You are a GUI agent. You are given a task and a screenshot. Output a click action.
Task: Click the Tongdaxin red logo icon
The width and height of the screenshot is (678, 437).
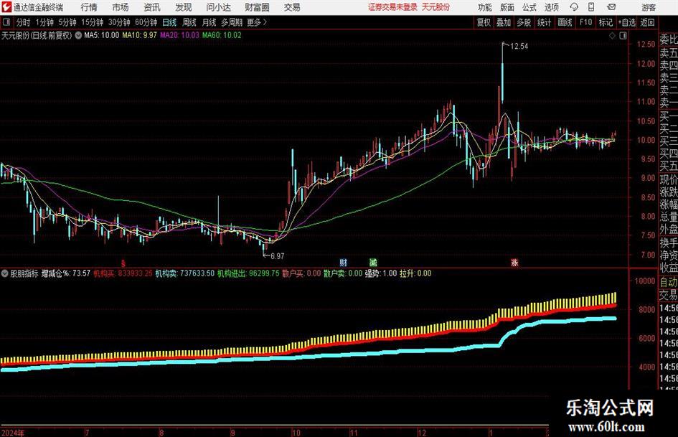[x=6, y=7]
